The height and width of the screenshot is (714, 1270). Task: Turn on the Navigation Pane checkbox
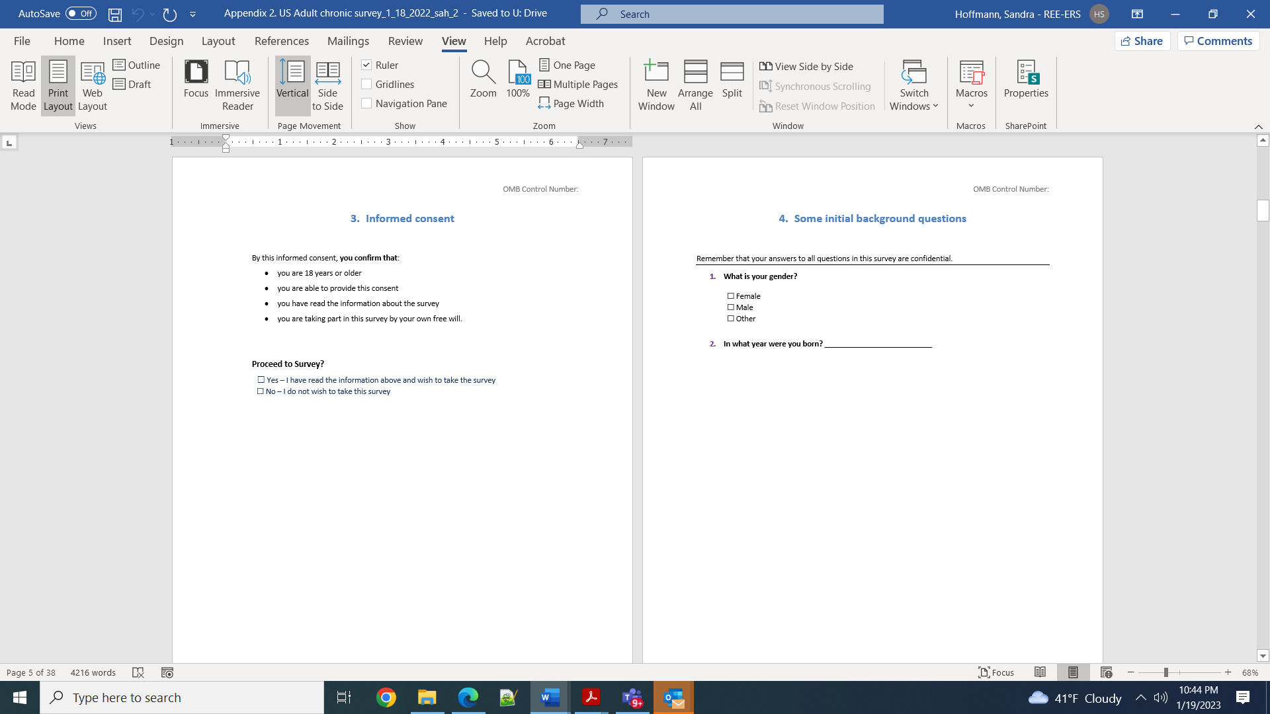click(366, 103)
